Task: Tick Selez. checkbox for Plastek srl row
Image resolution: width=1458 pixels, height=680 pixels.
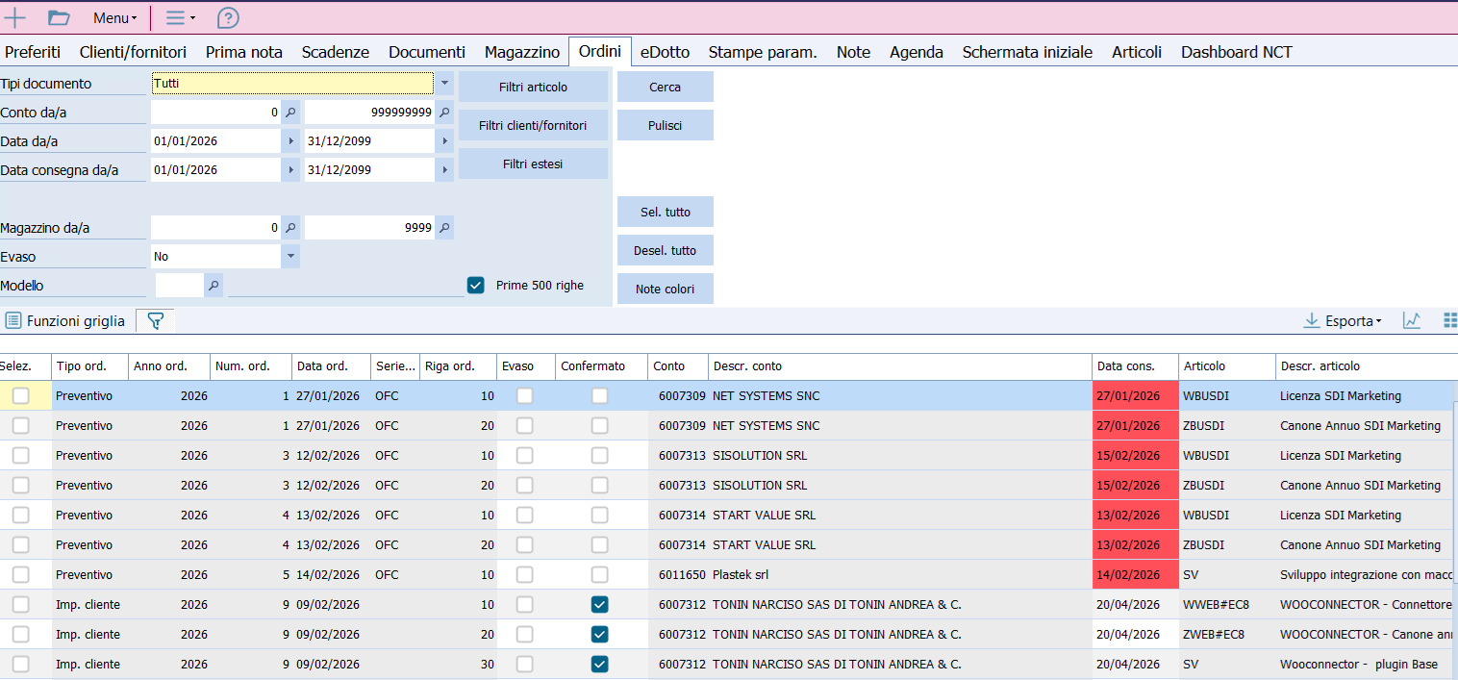Action: [20, 574]
